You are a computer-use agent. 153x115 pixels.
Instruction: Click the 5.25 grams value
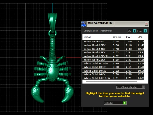[116, 60]
